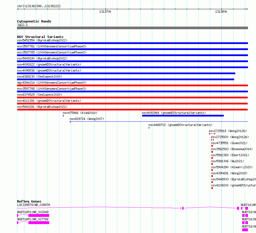Click nsv5991306 (Wu2021) label
This screenshot has width=256, height=233.
pyautogui.click(x=228, y=161)
